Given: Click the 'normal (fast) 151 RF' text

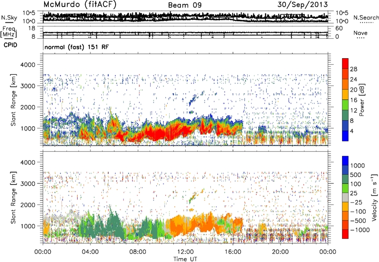Looking at the screenshot, I should (x=77, y=47).
